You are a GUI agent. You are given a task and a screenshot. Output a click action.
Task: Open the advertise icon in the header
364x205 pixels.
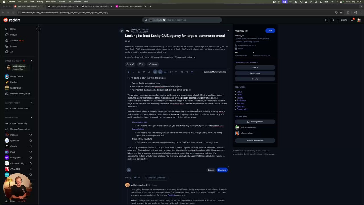(326, 20)
